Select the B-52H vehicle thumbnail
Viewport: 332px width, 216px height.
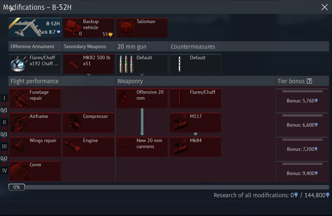tap(35, 27)
